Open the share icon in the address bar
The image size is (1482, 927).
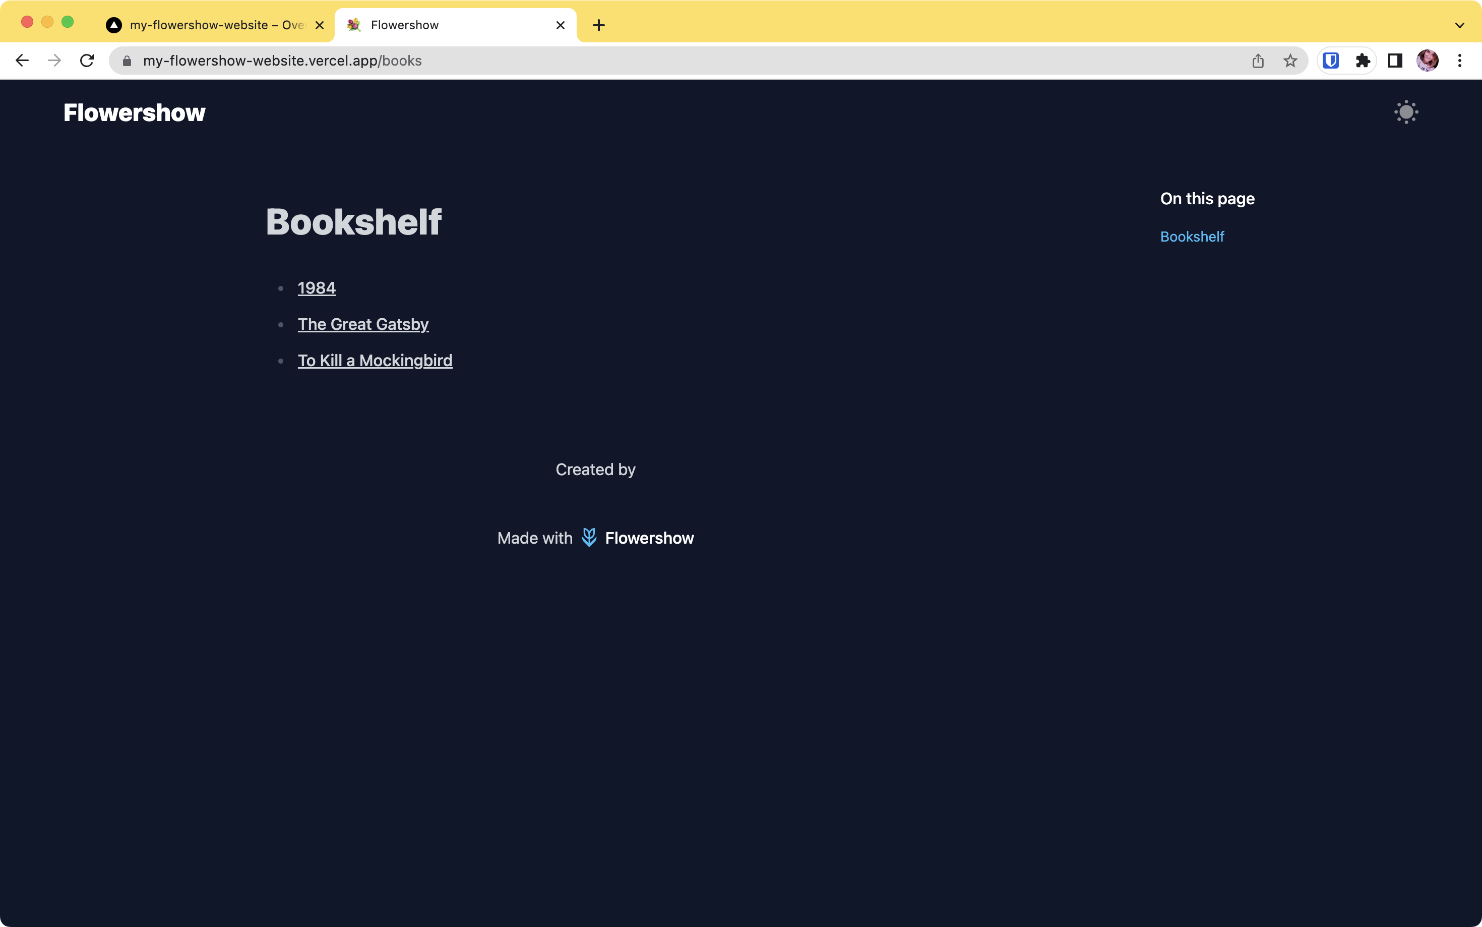(1258, 61)
